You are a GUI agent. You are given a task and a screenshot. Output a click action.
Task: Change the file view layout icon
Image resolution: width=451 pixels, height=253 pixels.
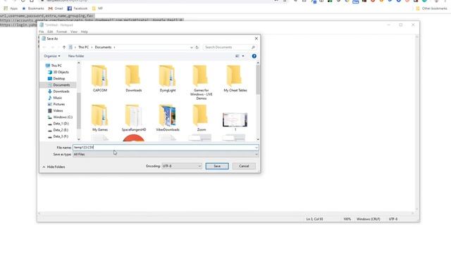(x=237, y=56)
